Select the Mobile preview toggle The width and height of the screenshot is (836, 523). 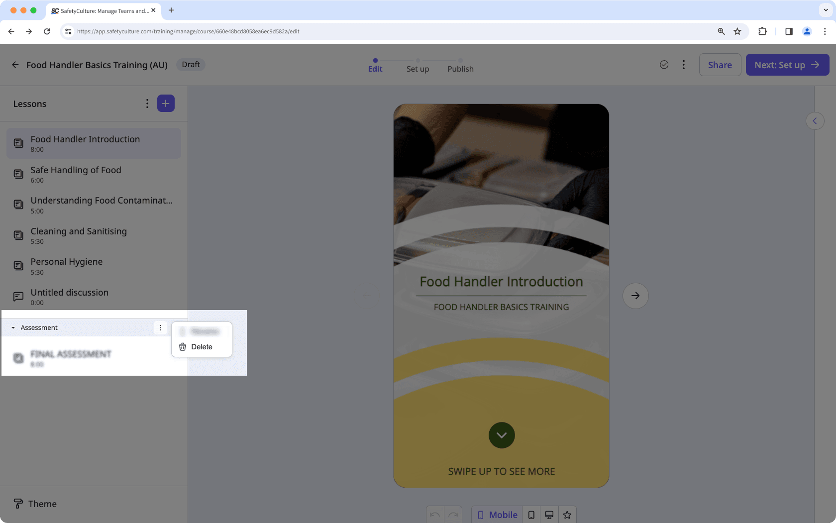[497, 515]
